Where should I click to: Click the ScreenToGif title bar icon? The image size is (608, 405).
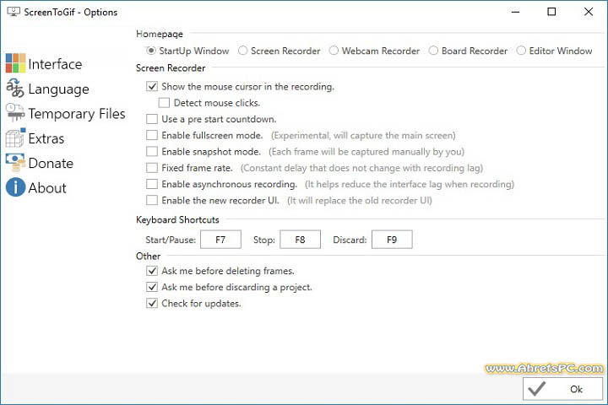(14, 12)
